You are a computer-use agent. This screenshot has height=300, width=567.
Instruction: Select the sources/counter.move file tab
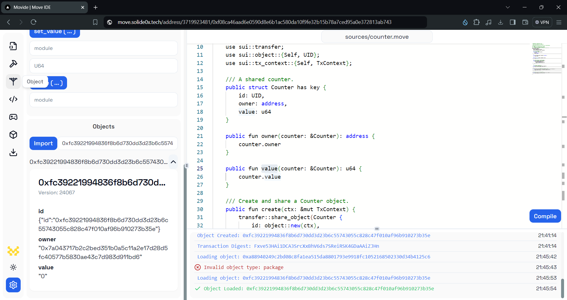click(x=377, y=37)
